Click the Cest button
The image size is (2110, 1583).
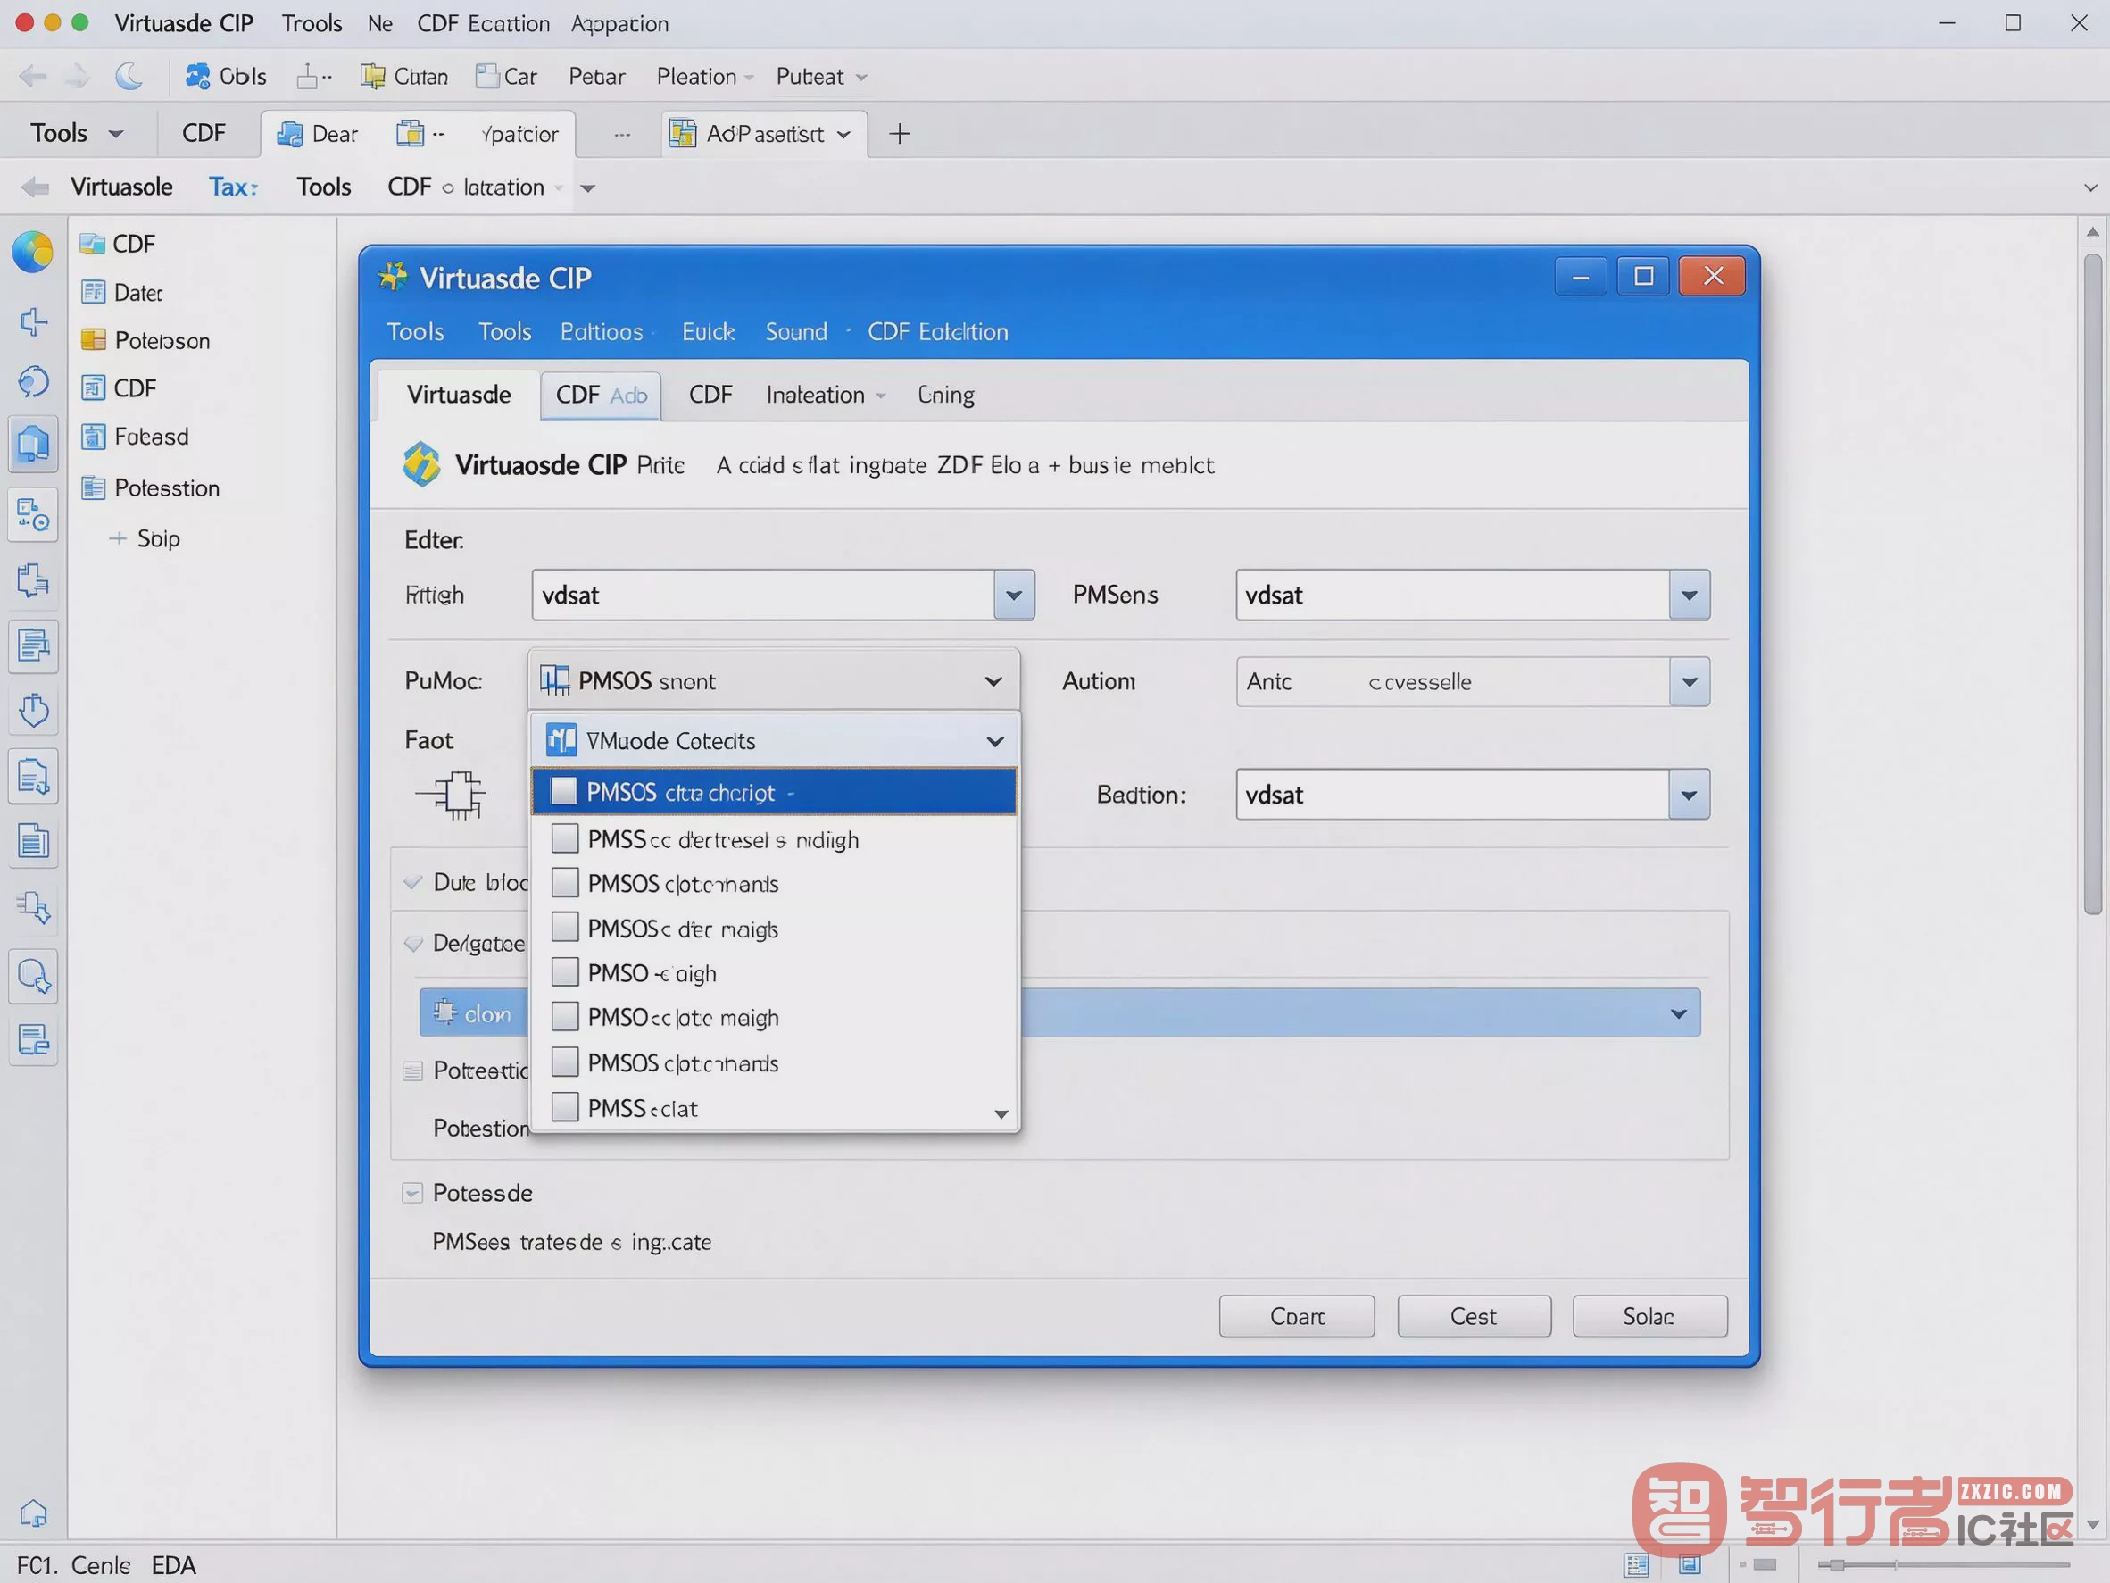(x=1474, y=1317)
